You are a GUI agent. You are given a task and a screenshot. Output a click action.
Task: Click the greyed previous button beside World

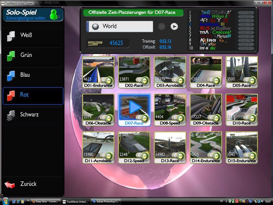[x=161, y=27]
